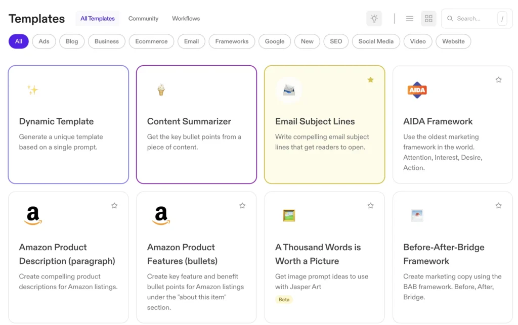Image resolution: width=518 pixels, height=325 pixels.
Task: Filter templates by Ecommerce category
Action: [151, 41]
